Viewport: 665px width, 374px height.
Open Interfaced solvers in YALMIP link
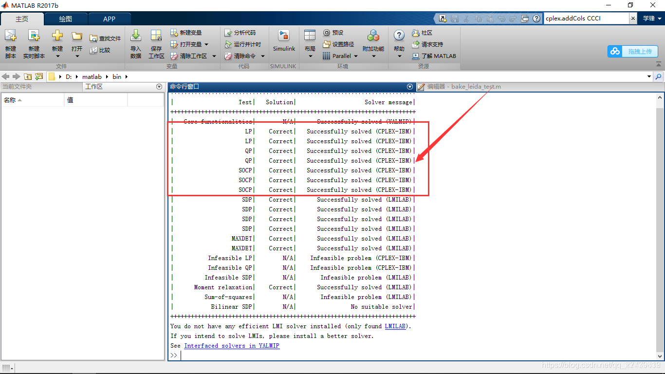click(232, 346)
